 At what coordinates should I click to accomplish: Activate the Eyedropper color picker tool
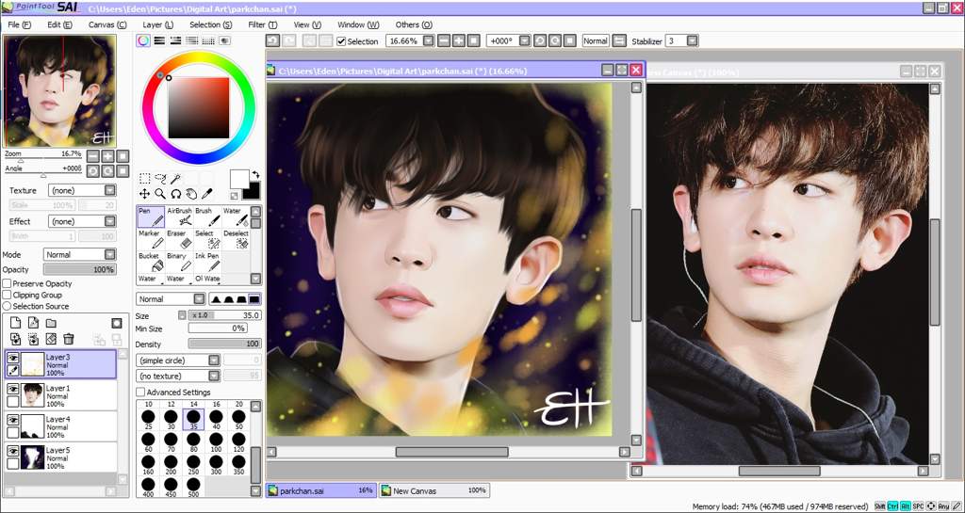point(206,194)
